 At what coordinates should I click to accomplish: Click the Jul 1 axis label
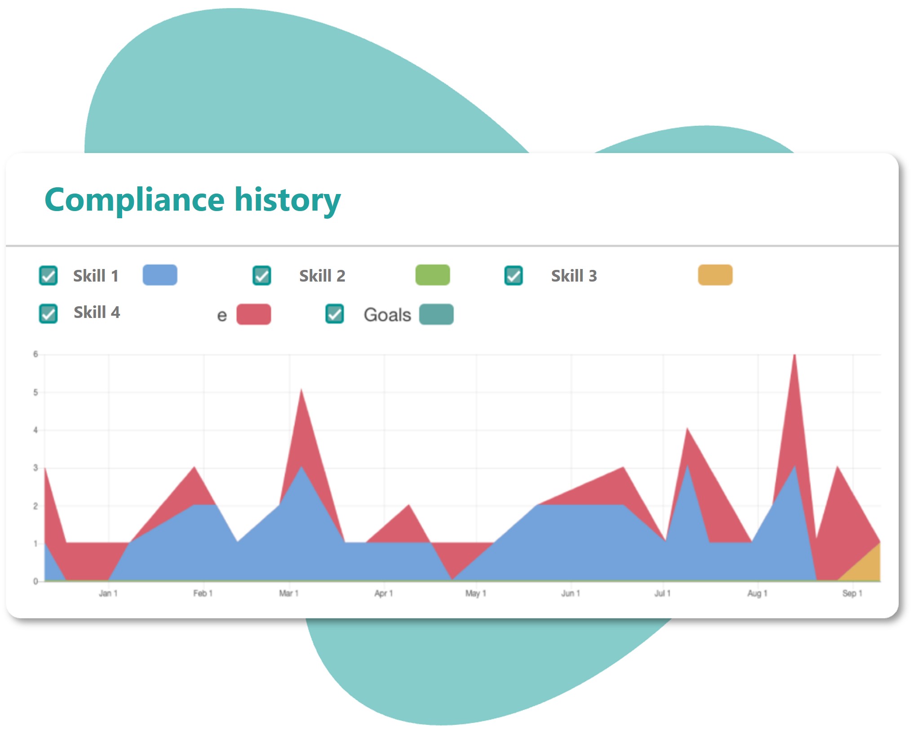click(662, 593)
